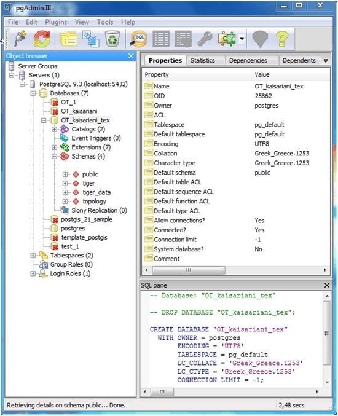Expand the tiger_data schema node
Viewport: 338px width, 416px height.
pyautogui.click(x=65, y=192)
